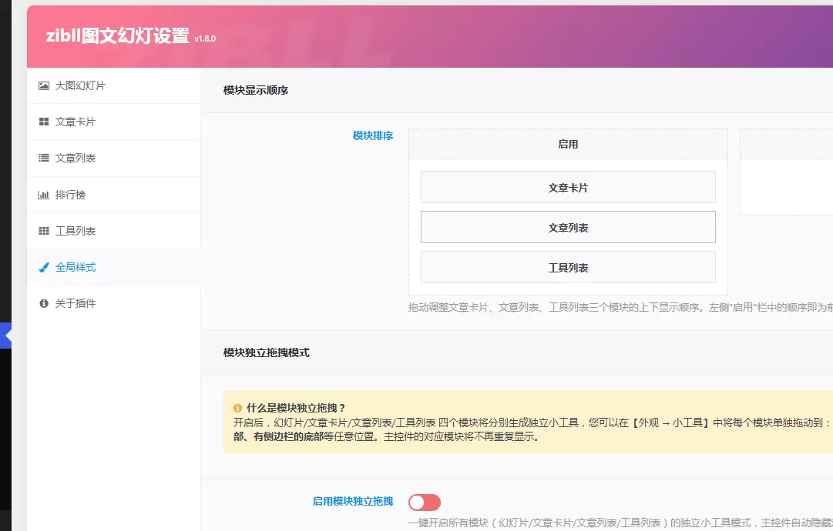Viewport: 833px width, 531px height.
Task: Click the 模块排序 field label
Action: click(373, 135)
